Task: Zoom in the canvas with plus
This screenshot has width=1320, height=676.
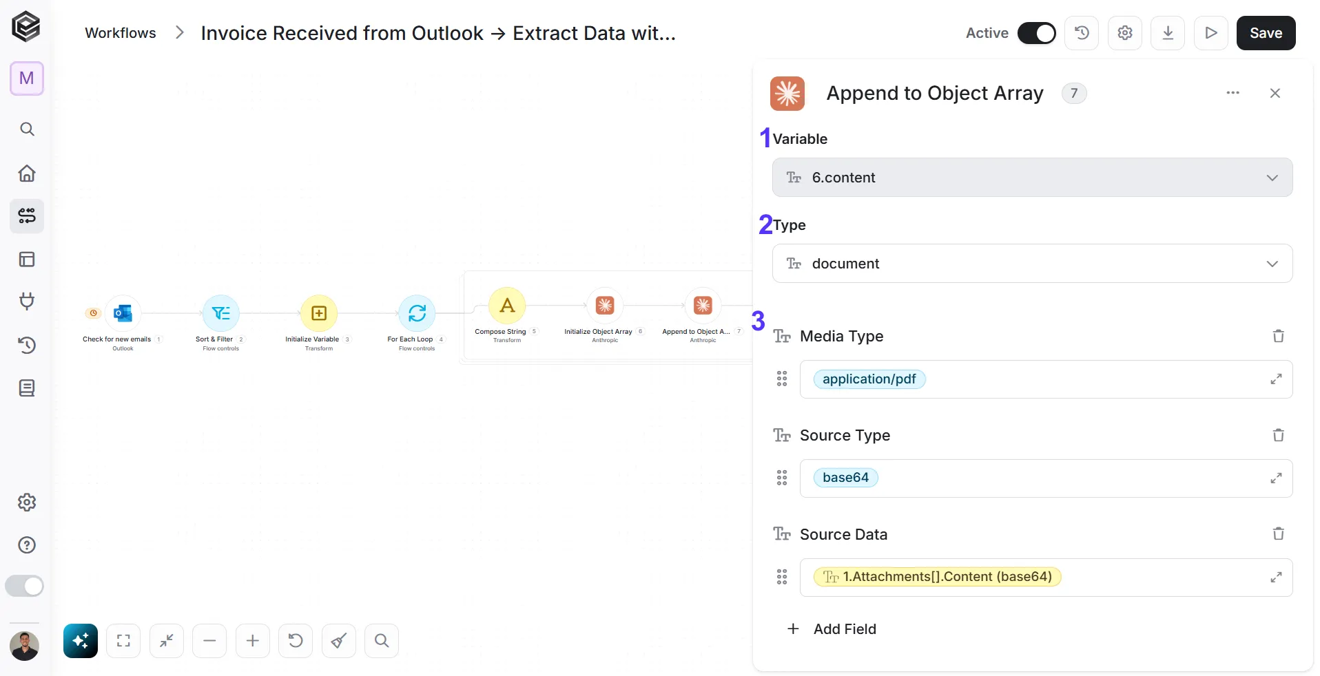Action: 253,641
